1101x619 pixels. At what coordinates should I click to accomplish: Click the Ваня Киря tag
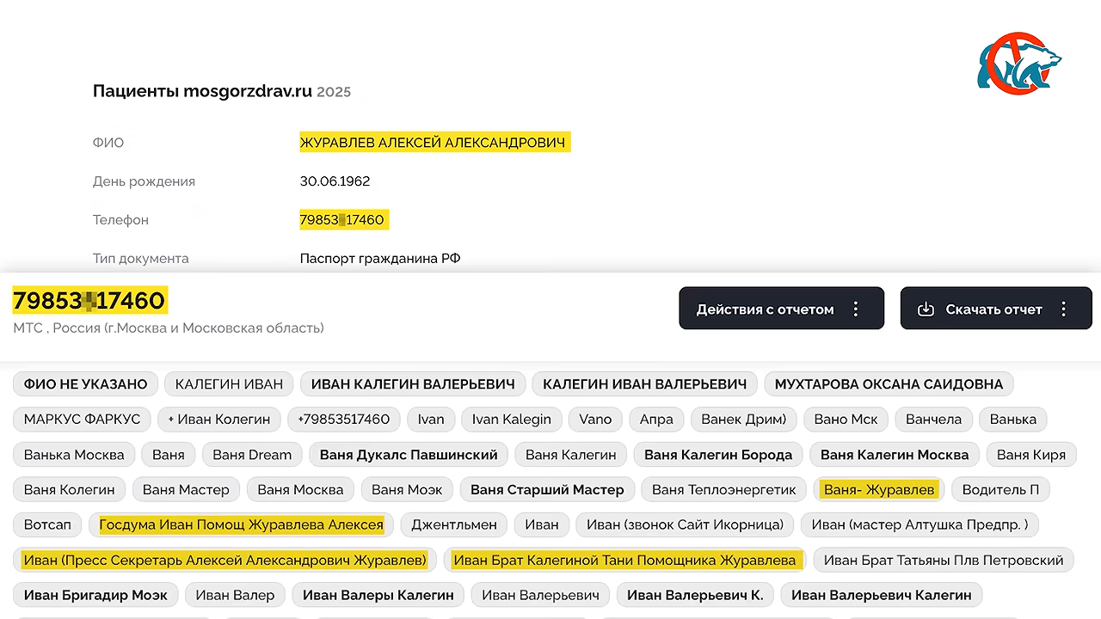point(1031,455)
